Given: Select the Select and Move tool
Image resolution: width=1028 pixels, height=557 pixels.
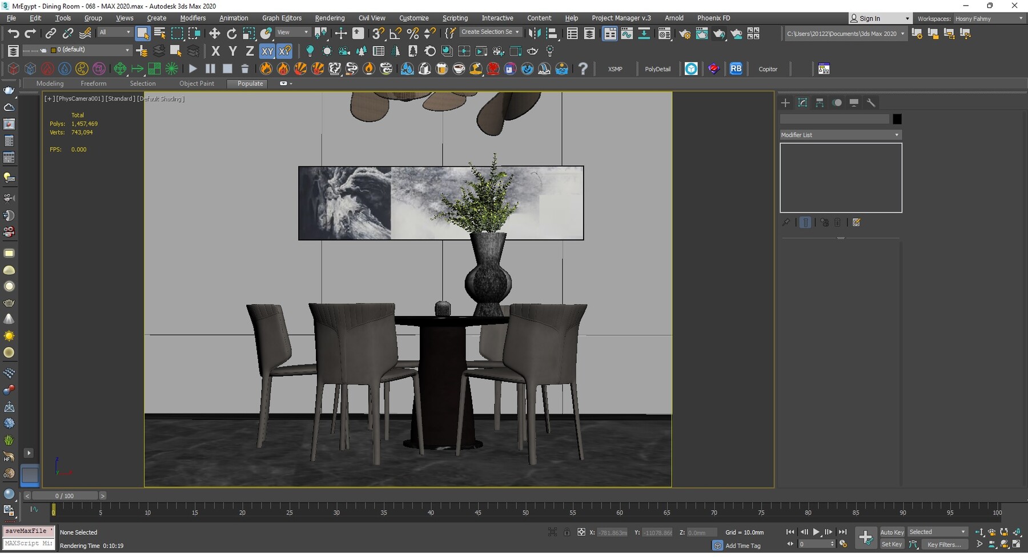Looking at the screenshot, I should pyautogui.click(x=215, y=33).
